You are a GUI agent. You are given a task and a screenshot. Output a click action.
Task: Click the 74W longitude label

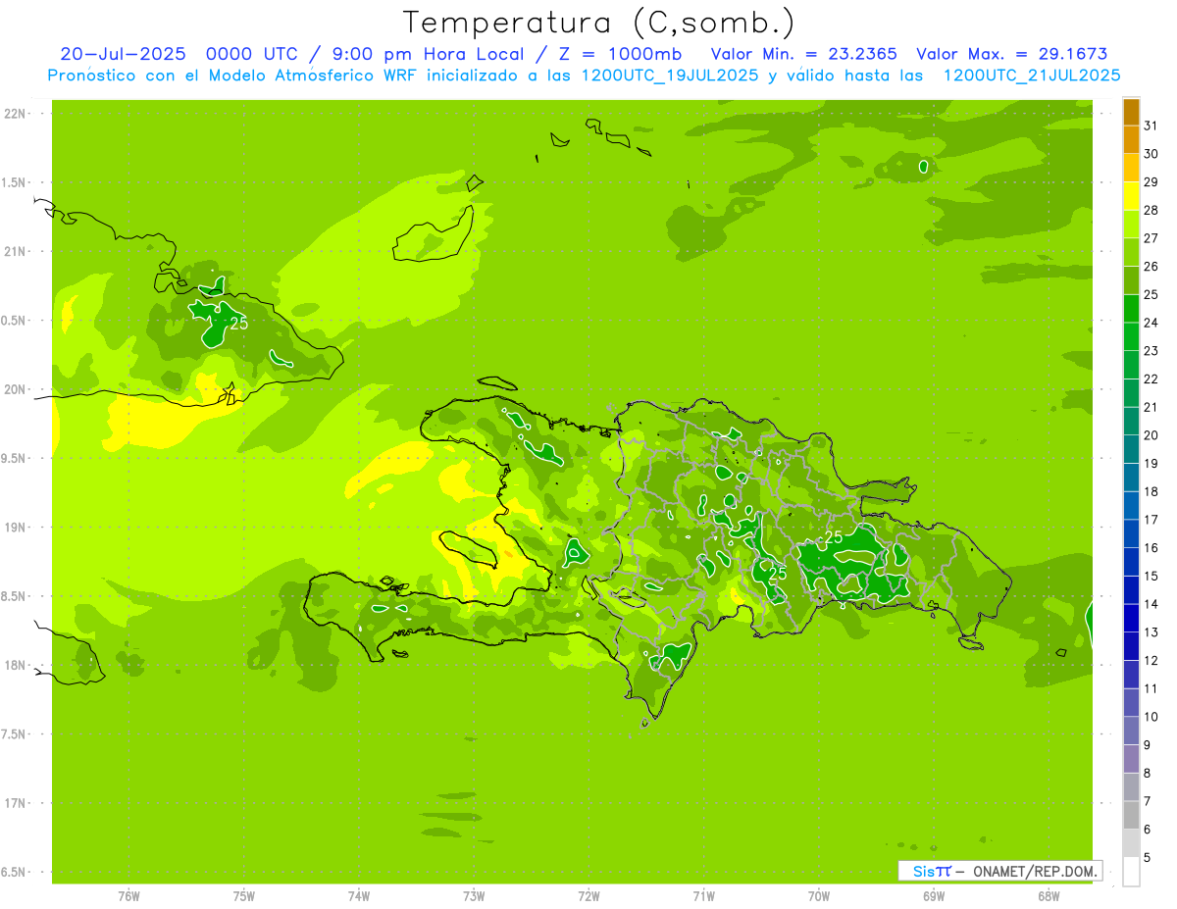point(358,896)
